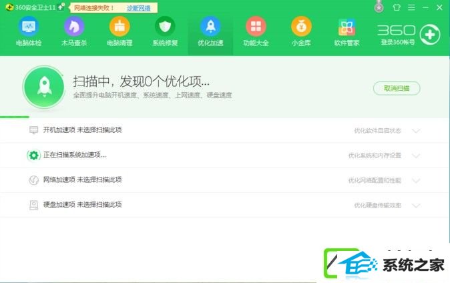The image size is (450, 283).
Task: Click the 网络连接失败 warning text
Action: coord(94,8)
